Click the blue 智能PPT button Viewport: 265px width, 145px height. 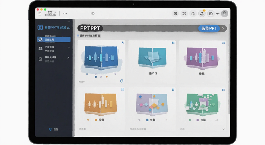click(209, 28)
